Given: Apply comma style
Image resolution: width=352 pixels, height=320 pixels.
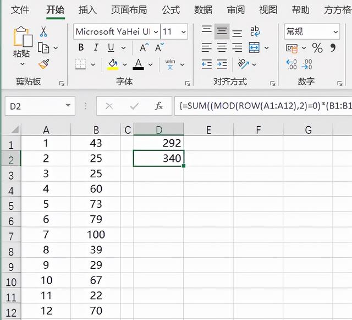Looking at the screenshot, I should click(x=333, y=48).
